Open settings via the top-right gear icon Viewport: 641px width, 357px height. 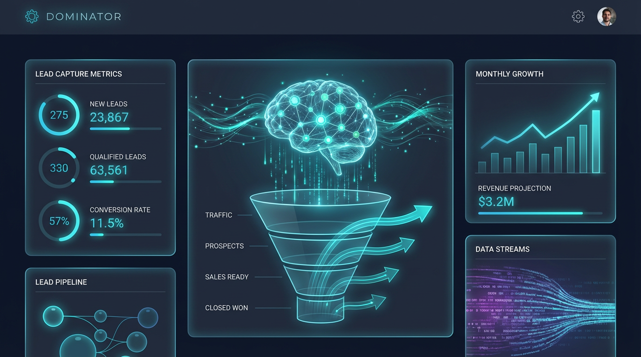point(578,17)
